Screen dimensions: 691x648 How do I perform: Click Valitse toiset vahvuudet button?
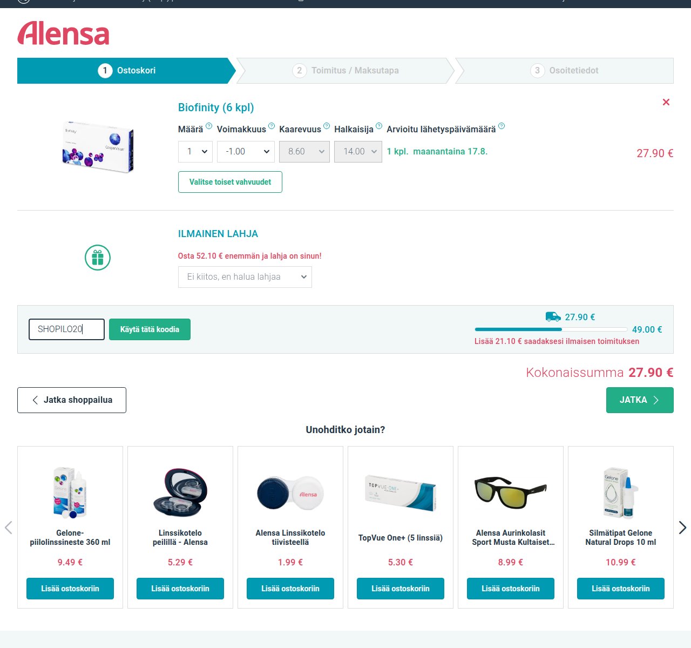pos(230,182)
